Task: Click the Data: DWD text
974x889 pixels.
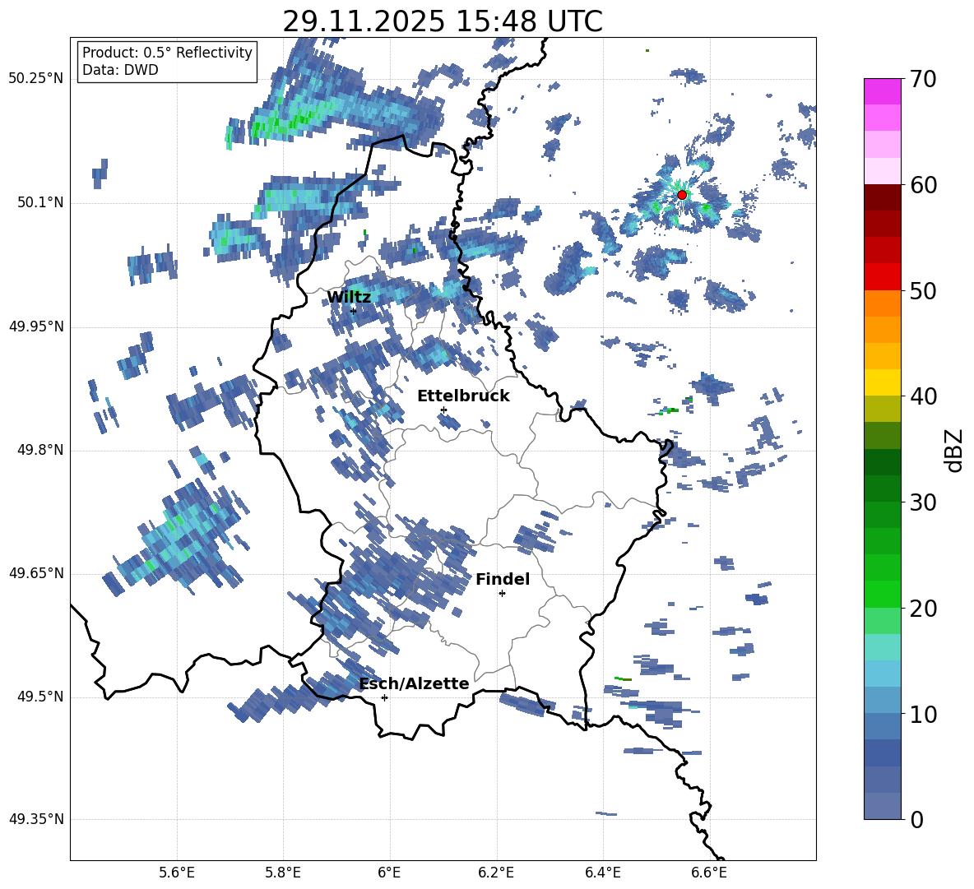Action: [120, 70]
